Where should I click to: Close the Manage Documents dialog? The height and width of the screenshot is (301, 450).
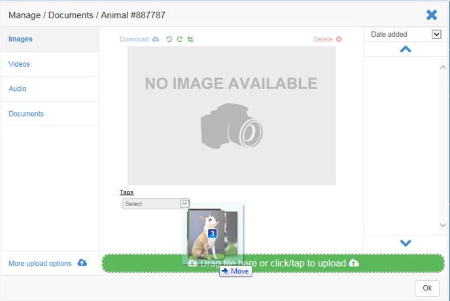click(x=432, y=14)
